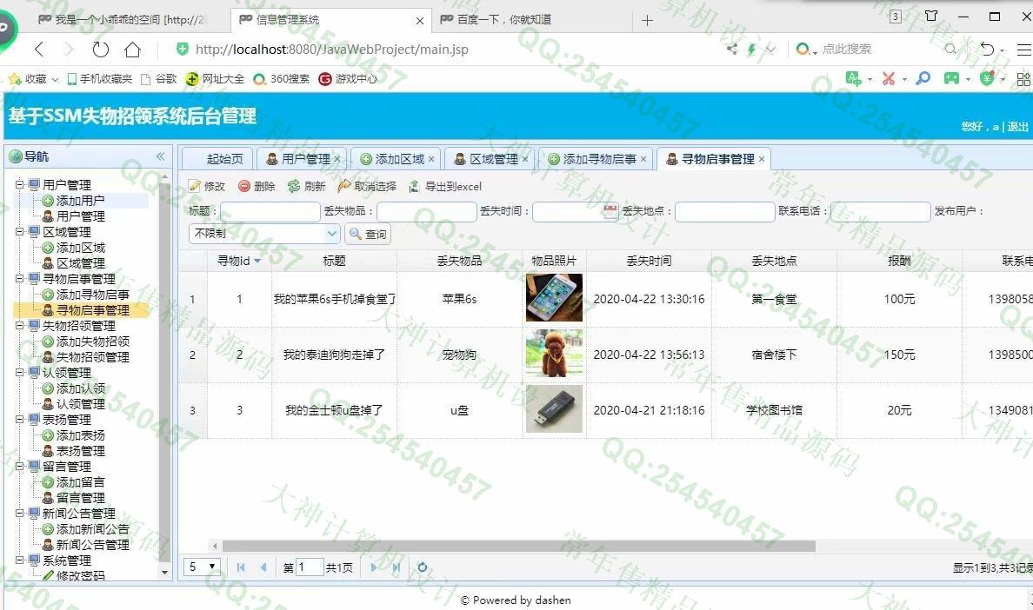
Task: Click the 丢失地点 filter input field
Action: click(724, 211)
